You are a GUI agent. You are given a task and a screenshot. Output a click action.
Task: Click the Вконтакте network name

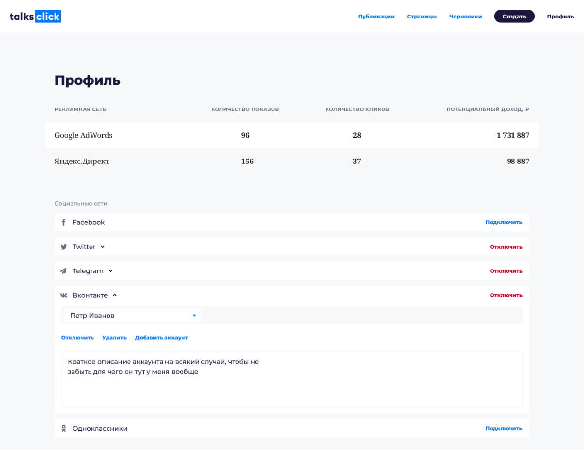(90, 295)
